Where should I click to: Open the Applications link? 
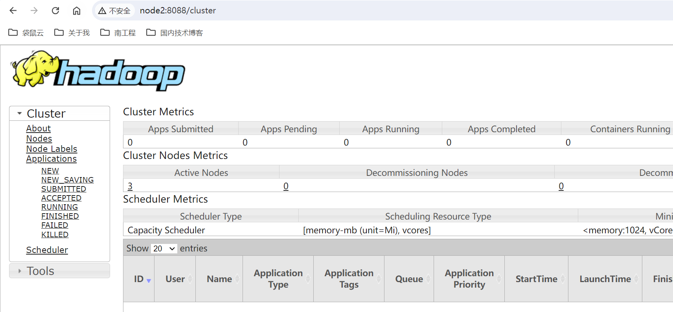(51, 159)
